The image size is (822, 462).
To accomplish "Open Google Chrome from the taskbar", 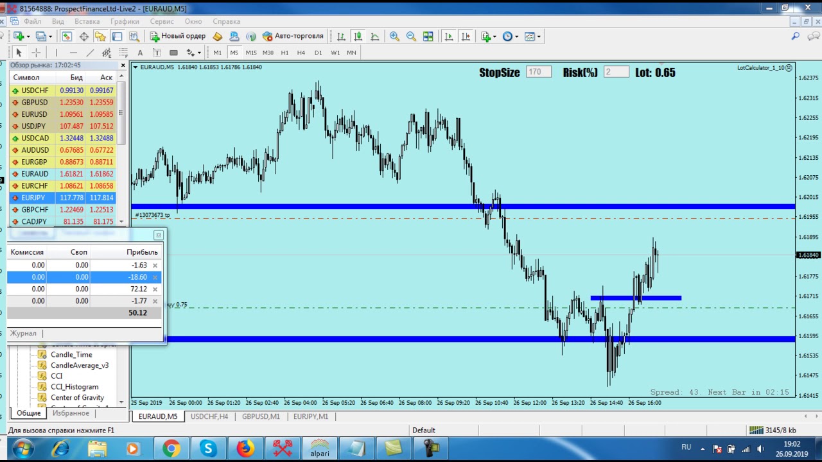I will point(171,449).
